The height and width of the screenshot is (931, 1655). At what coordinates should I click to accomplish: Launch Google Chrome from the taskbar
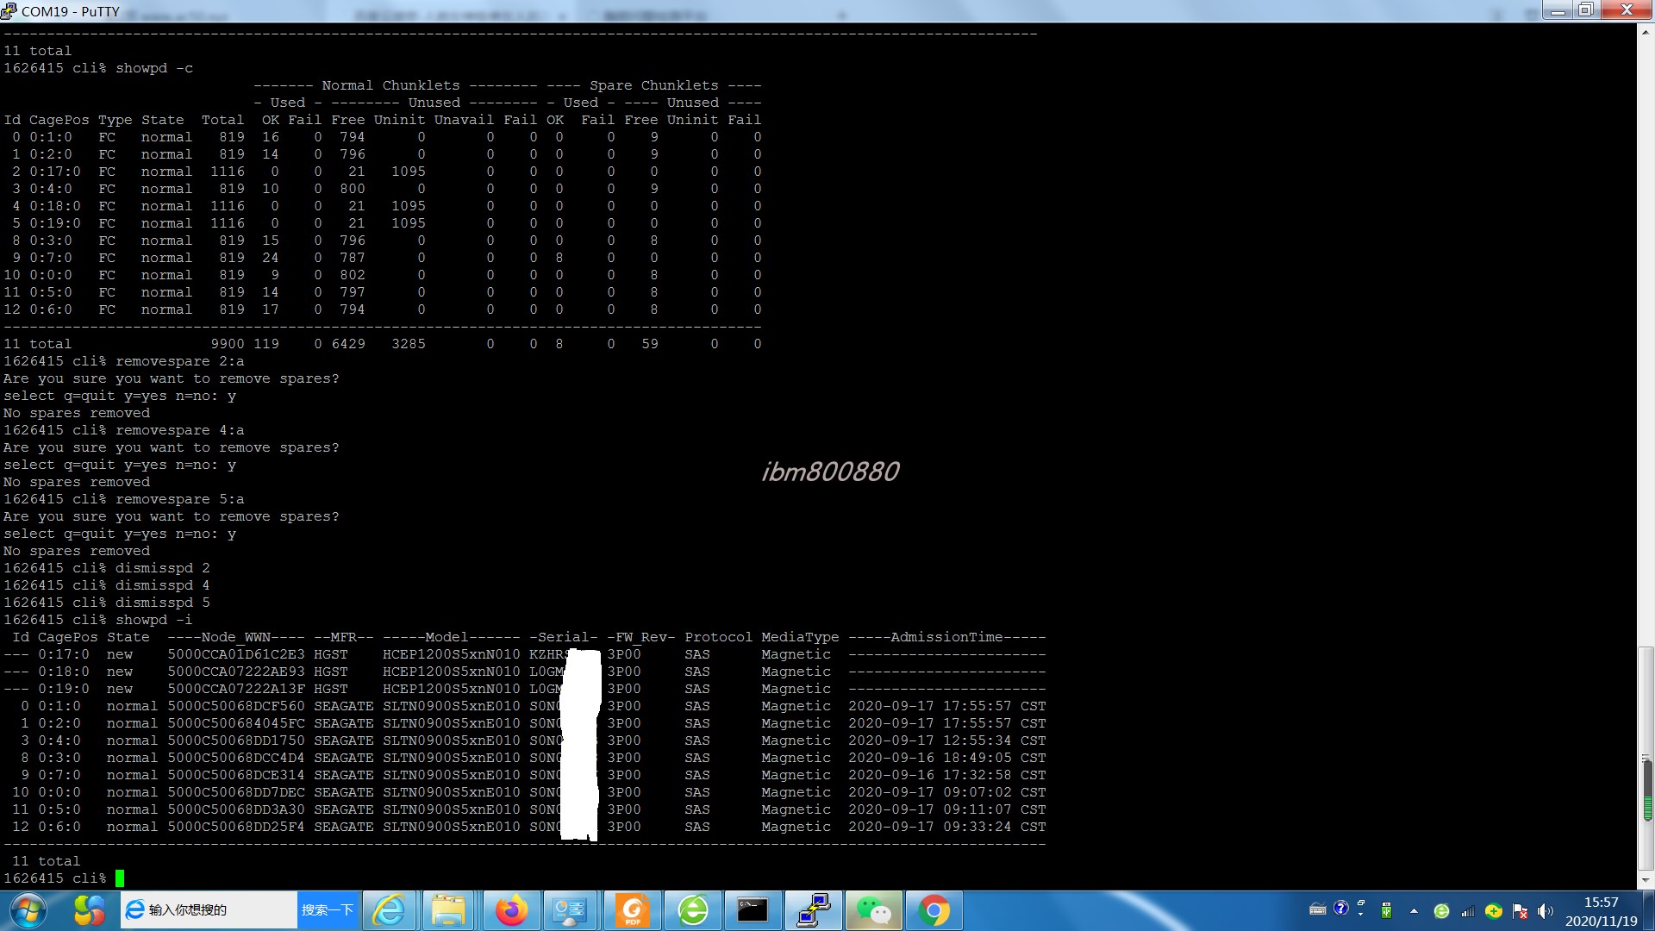934,910
